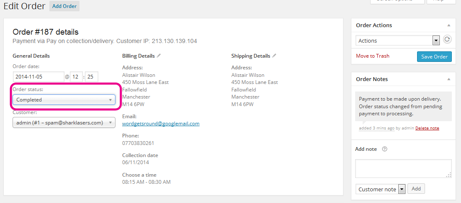
Task: Open the Customer note type dropdown
Action: coord(380,189)
